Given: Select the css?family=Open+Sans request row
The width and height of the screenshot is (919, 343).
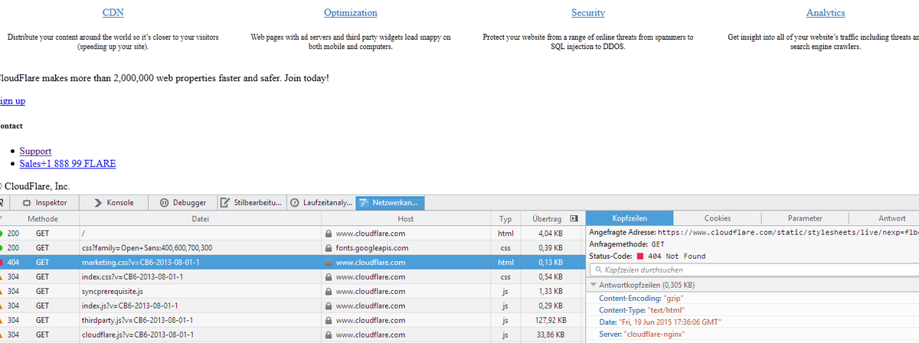Looking at the screenshot, I should click(x=293, y=248).
